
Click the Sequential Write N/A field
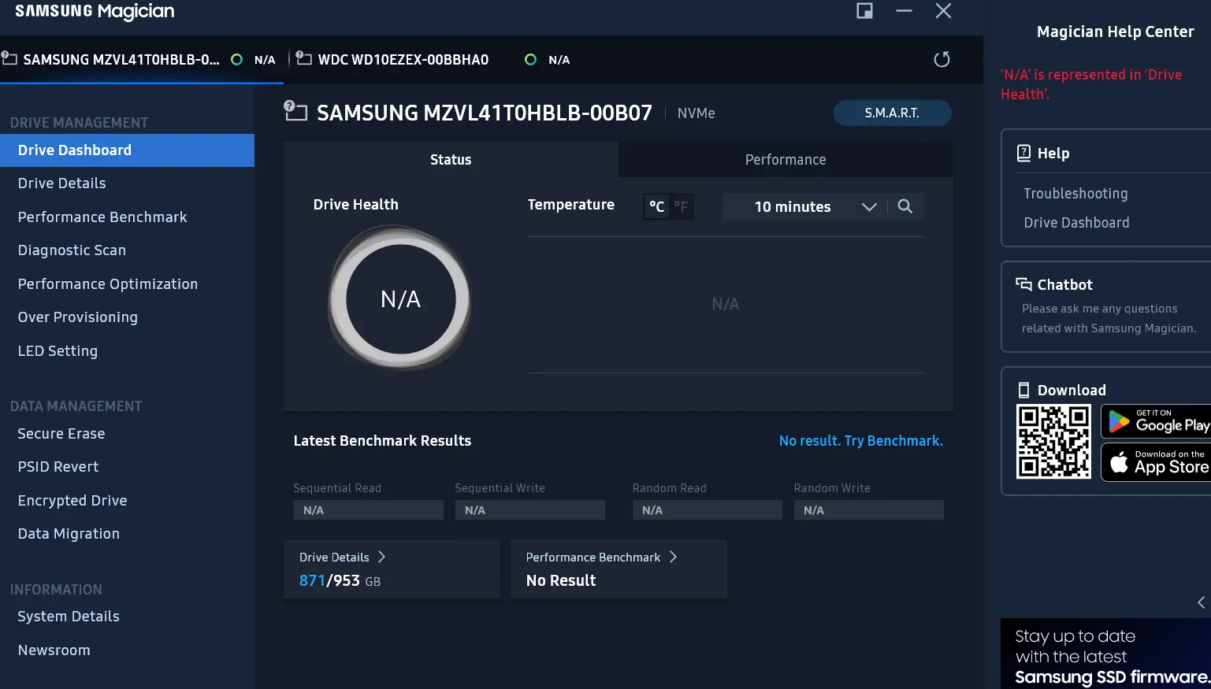529,510
